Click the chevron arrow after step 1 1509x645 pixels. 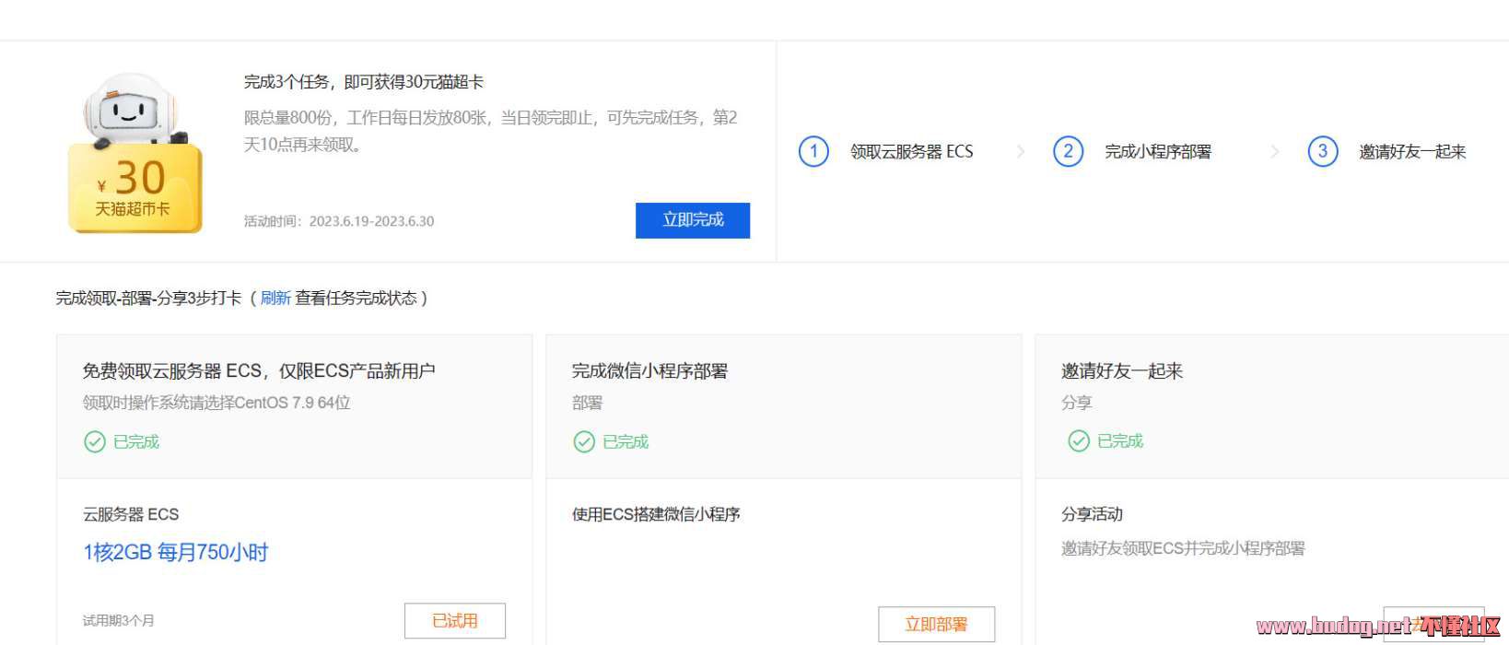(1020, 152)
